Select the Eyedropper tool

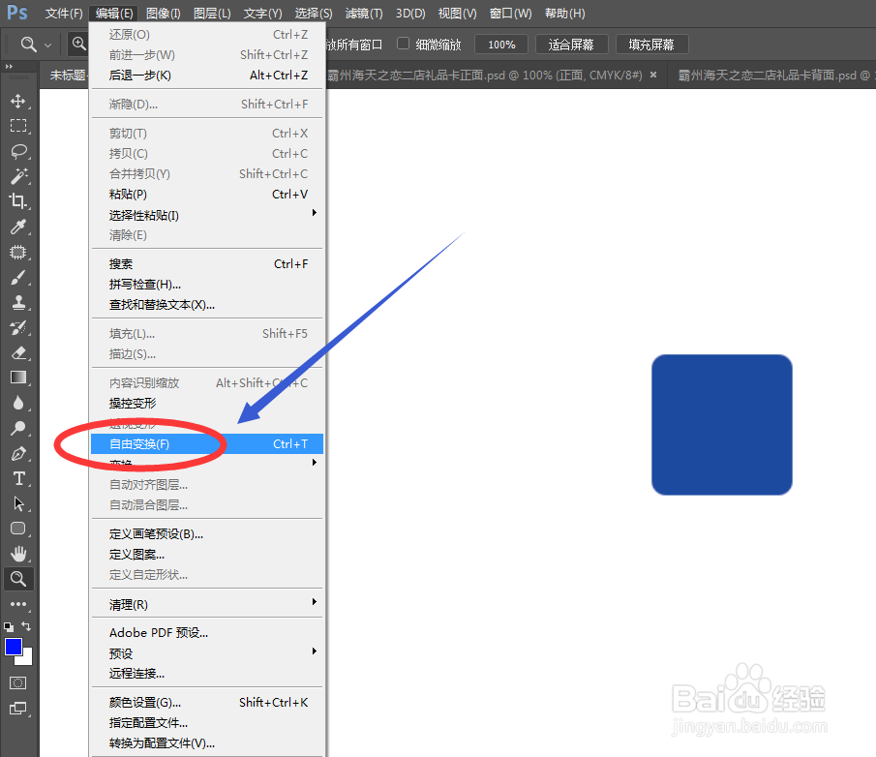click(x=17, y=227)
